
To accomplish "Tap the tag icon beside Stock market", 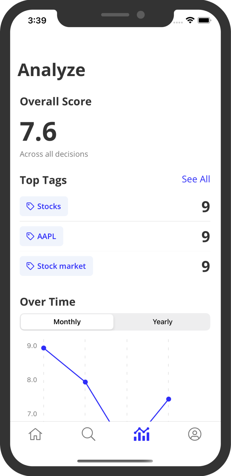I will pos(30,266).
